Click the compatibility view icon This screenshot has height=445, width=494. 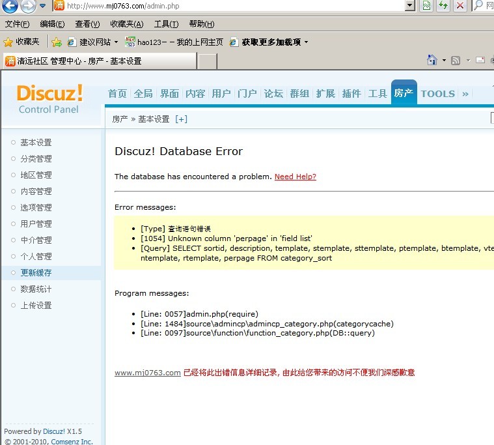click(x=426, y=6)
